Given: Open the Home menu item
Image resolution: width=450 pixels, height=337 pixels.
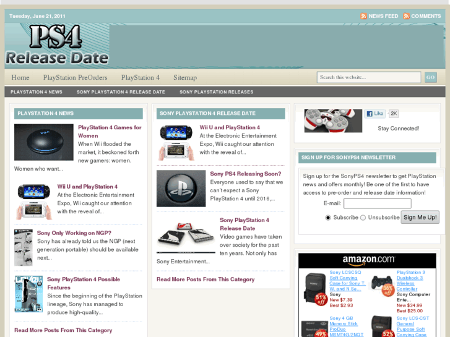Looking at the screenshot, I should (x=20, y=77).
